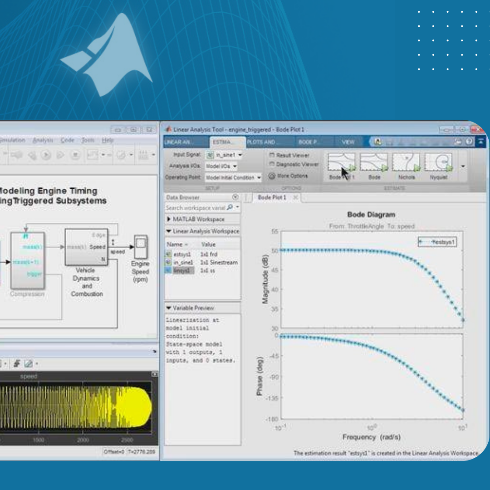Open the Analysis menu in Simulink
The height and width of the screenshot is (490, 490).
tap(43, 141)
